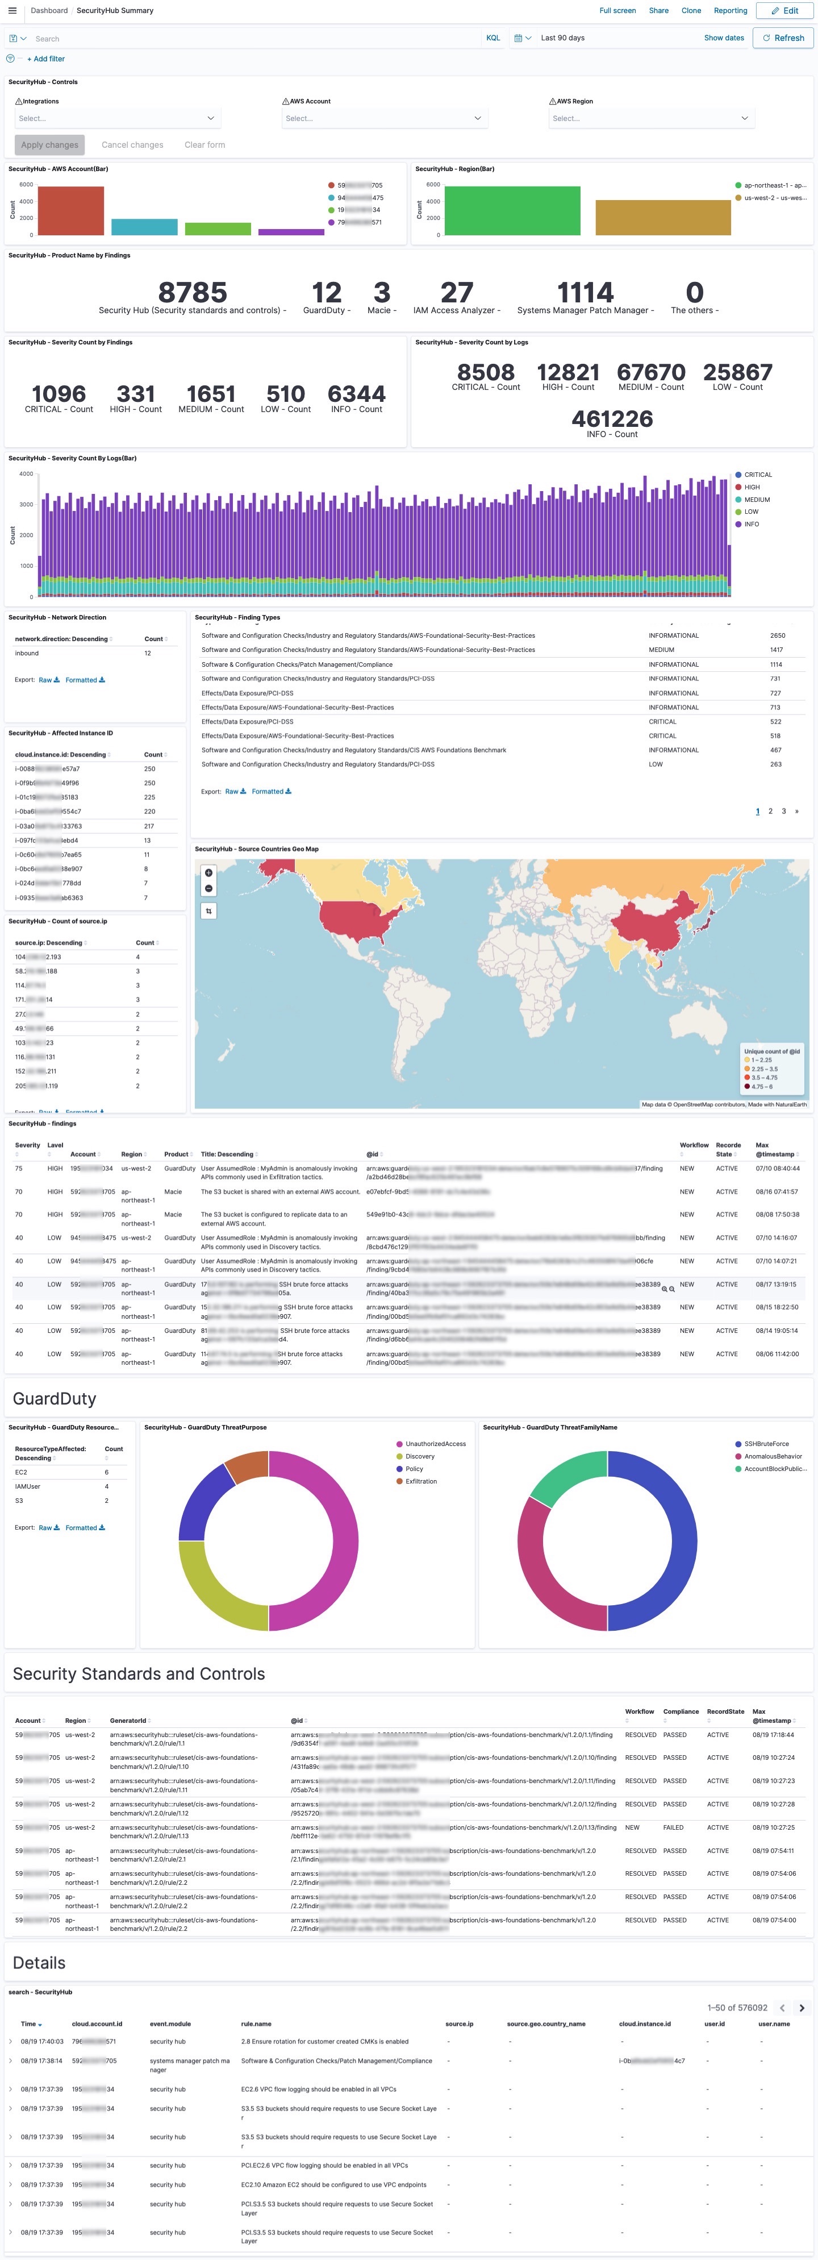
Task: Go to page 2 of Finding Types
Action: click(x=771, y=812)
